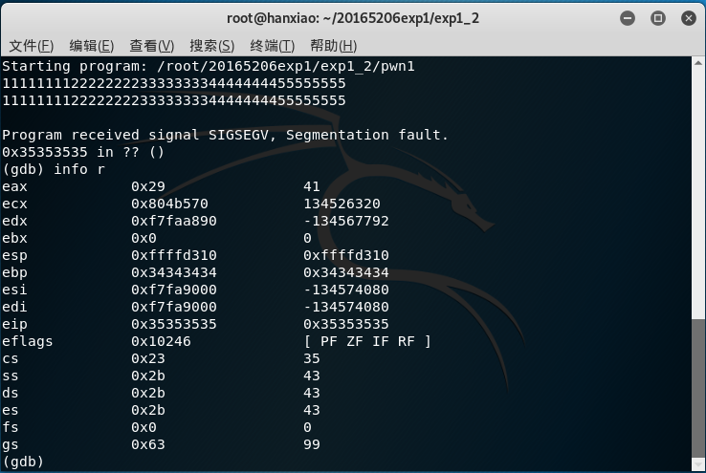The width and height of the screenshot is (706, 473).
Task: Click the eax register name
Action: [x=14, y=186]
